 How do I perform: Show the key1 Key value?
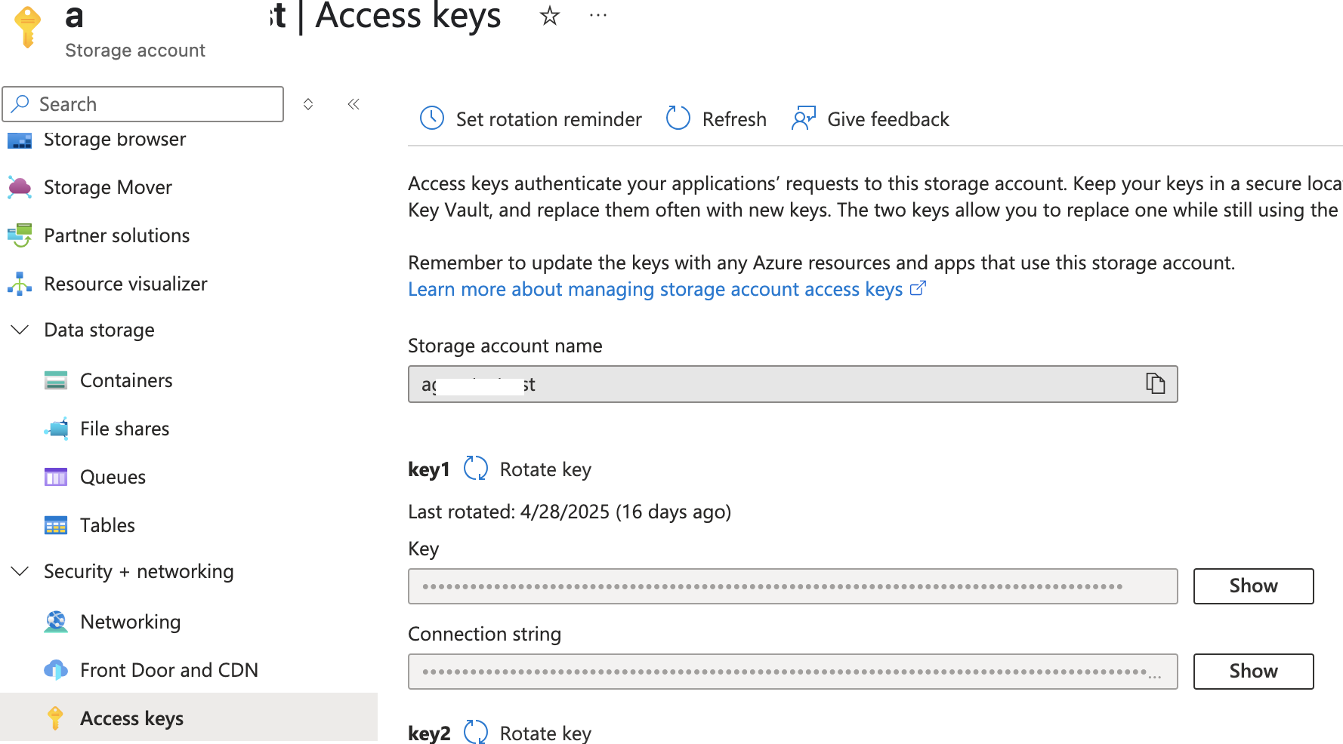coord(1253,586)
